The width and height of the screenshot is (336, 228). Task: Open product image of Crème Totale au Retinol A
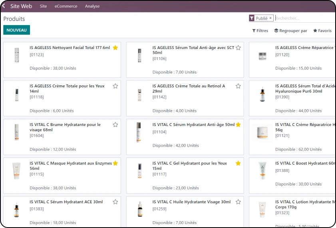(139, 95)
